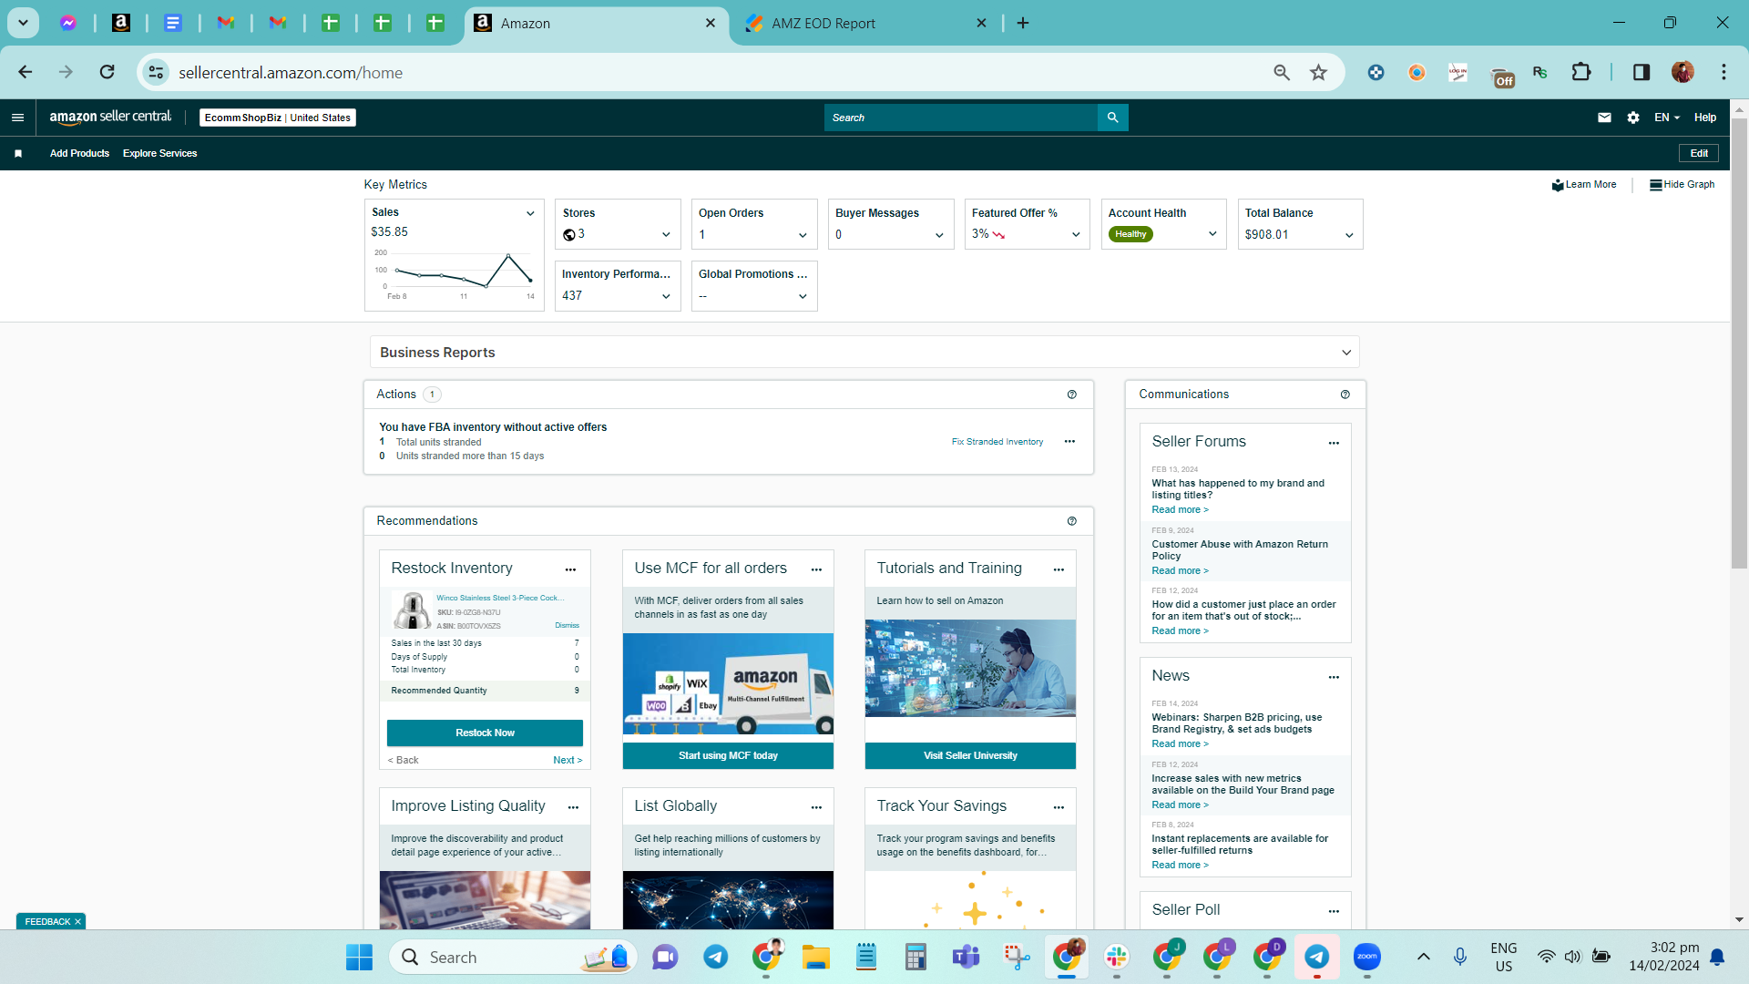Expand the Featured Offer % dropdown
This screenshot has width=1749, height=984.
pos(1076,235)
